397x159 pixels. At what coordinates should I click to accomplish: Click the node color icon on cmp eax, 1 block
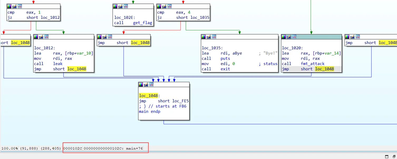pyautogui.click(x=9, y=6)
